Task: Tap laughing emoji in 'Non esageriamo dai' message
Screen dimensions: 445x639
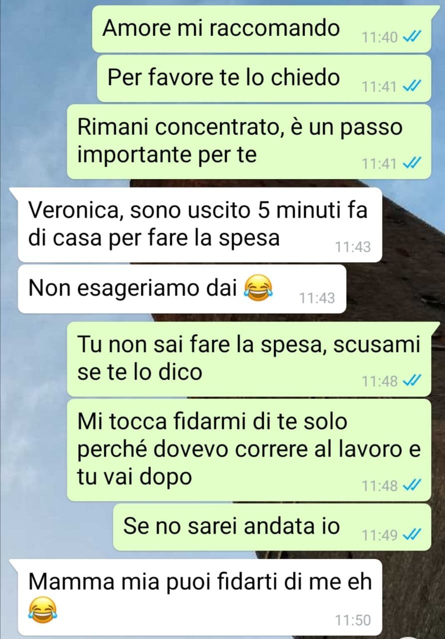Action: click(255, 289)
